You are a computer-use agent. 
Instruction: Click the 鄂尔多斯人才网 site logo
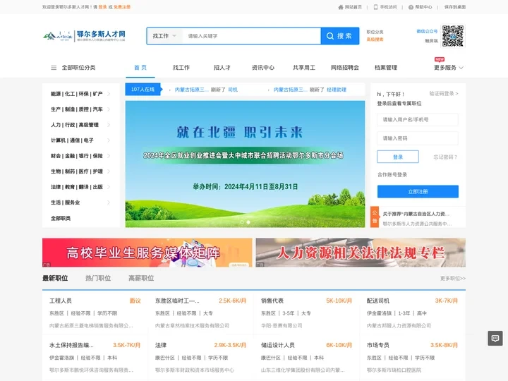click(x=84, y=36)
